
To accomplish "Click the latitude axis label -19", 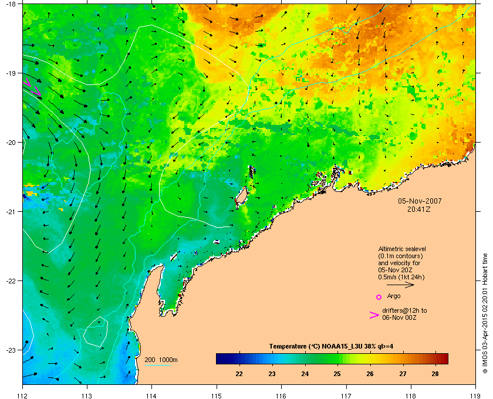I will click(11, 73).
